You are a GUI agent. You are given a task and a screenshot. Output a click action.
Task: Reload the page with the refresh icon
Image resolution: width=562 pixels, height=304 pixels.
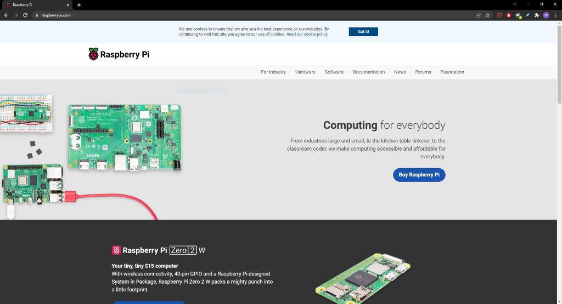[25, 15]
